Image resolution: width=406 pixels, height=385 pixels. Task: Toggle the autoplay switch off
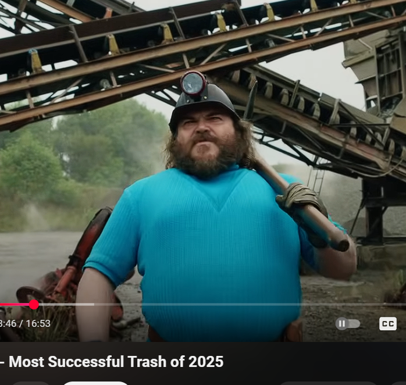[348, 323]
